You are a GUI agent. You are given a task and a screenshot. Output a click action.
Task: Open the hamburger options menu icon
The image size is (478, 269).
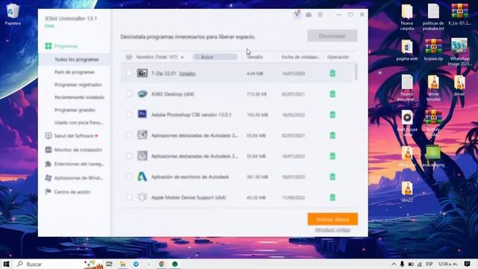(x=320, y=15)
